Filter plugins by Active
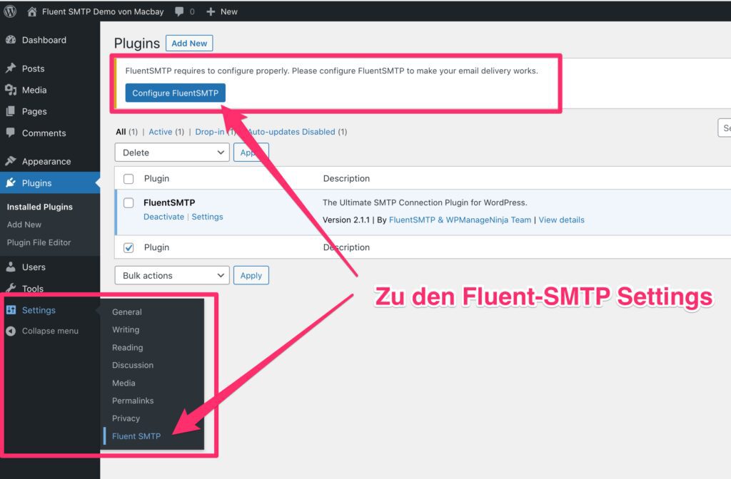Image resolution: width=731 pixels, height=479 pixels. point(161,132)
